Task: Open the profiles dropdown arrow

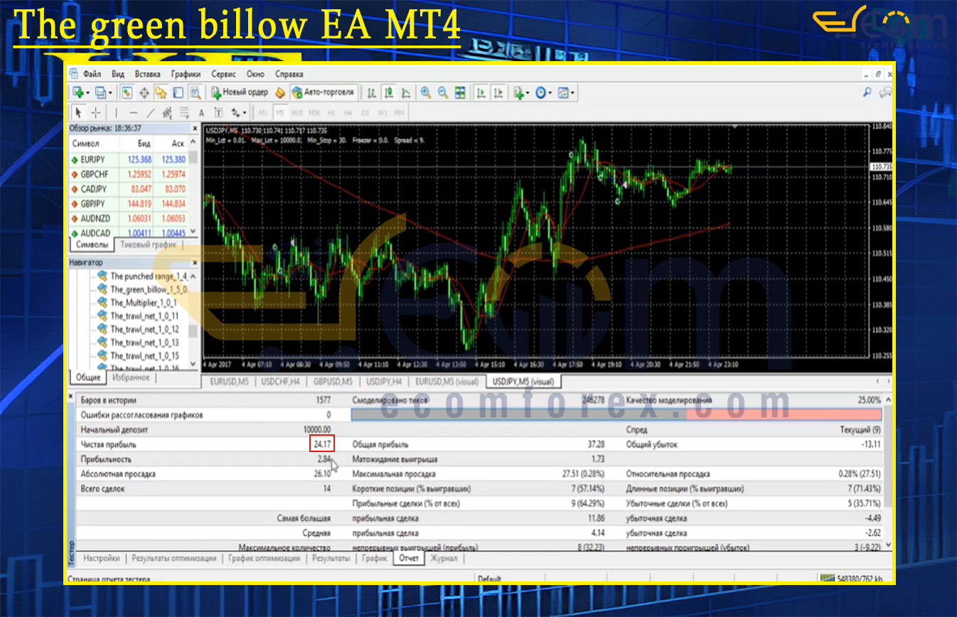Action: 109,93
